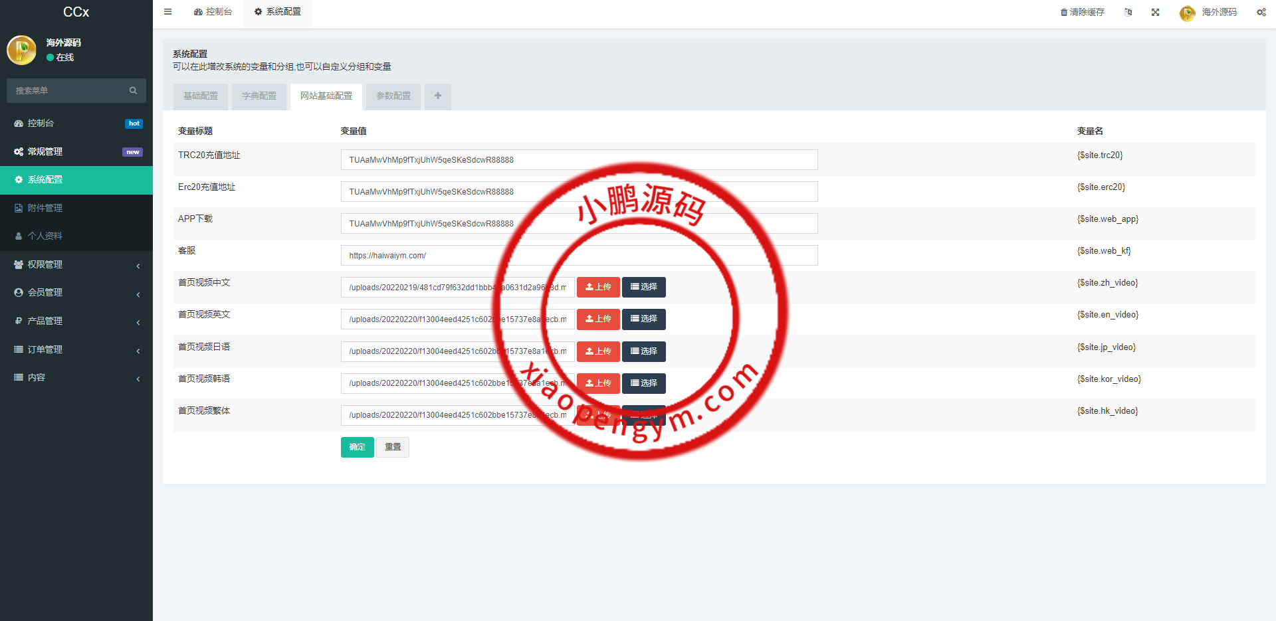Click the search magnifier icon in sidebar
The width and height of the screenshot is (1276, 621).
[133, 91]
